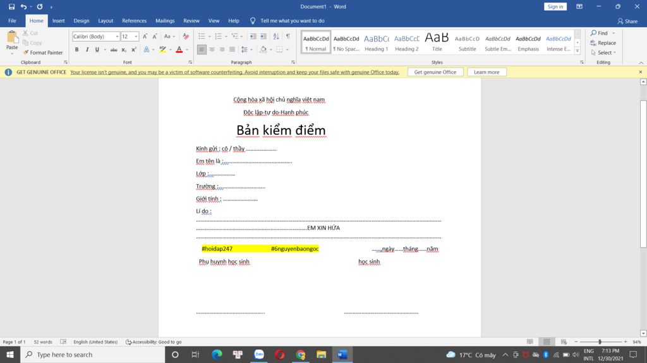Open the File menu

click(x=13, y=21)
